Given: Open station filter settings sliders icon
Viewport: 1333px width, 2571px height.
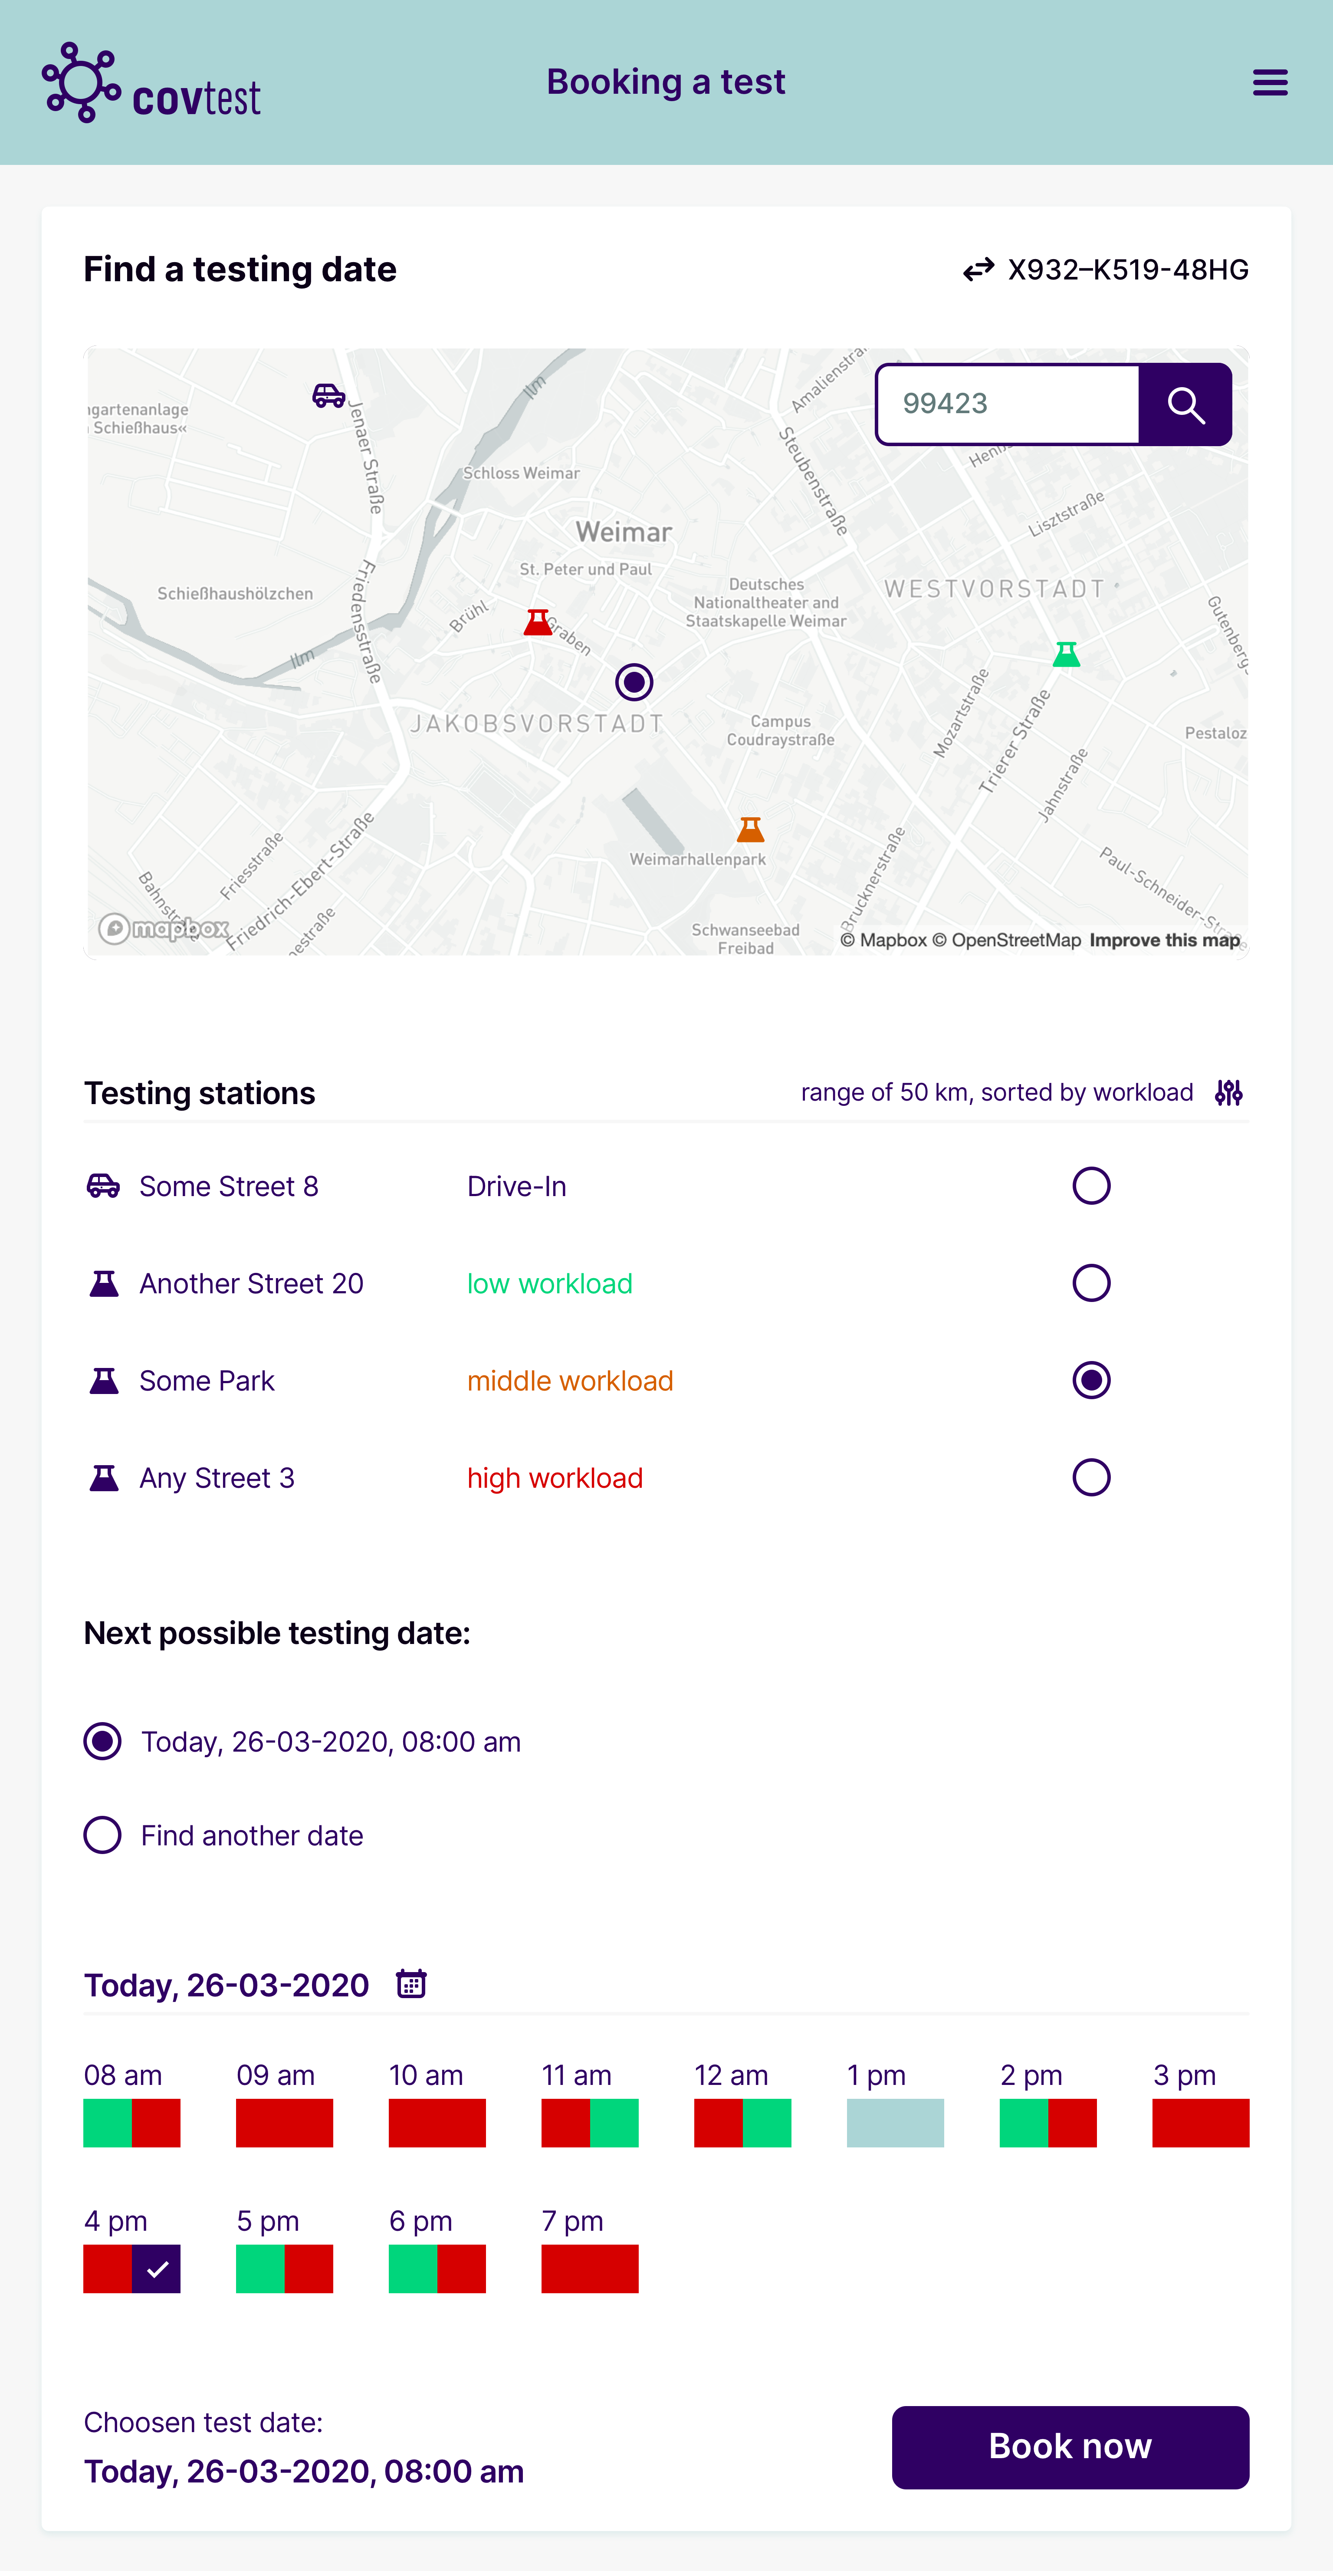Looking at the screenshot, I should 1228,1093.
